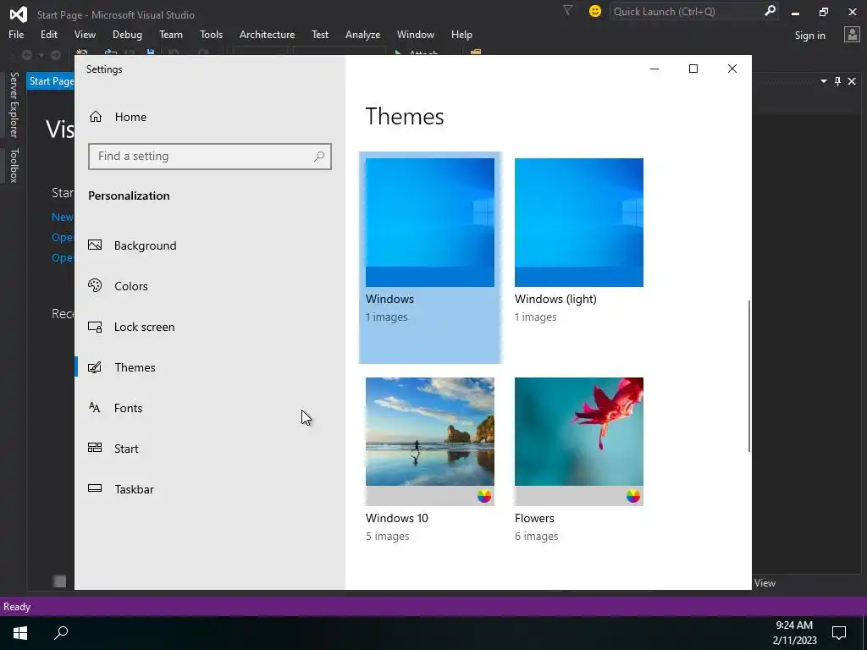Click the Visual Studio feedback smiley icon

click(595, 11)
